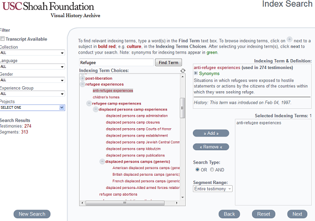315x221 pixels.
Task: Click the Add button
Action: coord(211,133)
